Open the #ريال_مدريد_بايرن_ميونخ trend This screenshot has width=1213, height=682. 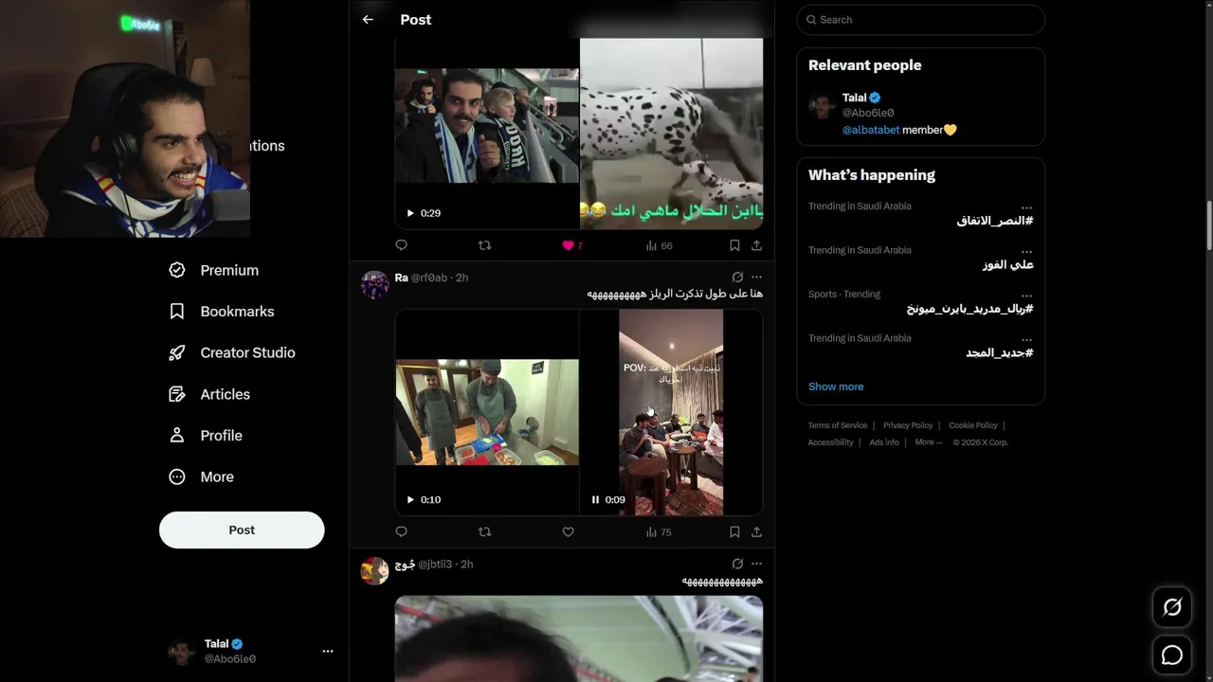(x=969, y=309)
